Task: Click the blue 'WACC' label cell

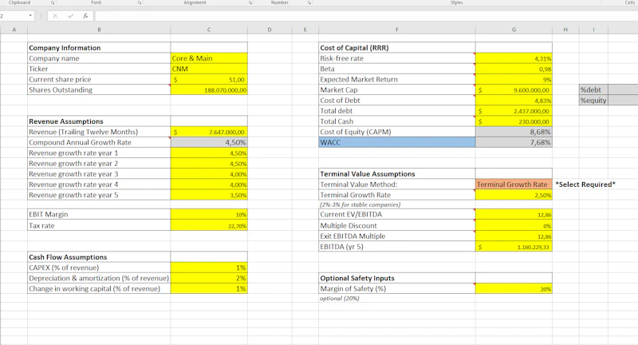Action: [396, 143]
